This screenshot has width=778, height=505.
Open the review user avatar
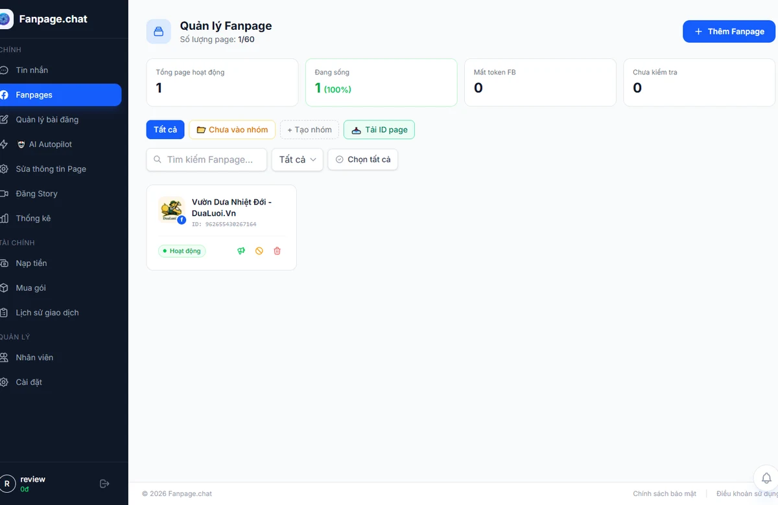[7, 484]
